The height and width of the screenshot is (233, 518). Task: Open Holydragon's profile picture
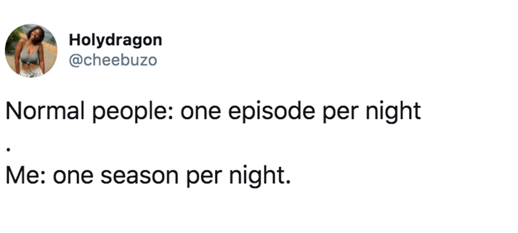coord(31,51)
